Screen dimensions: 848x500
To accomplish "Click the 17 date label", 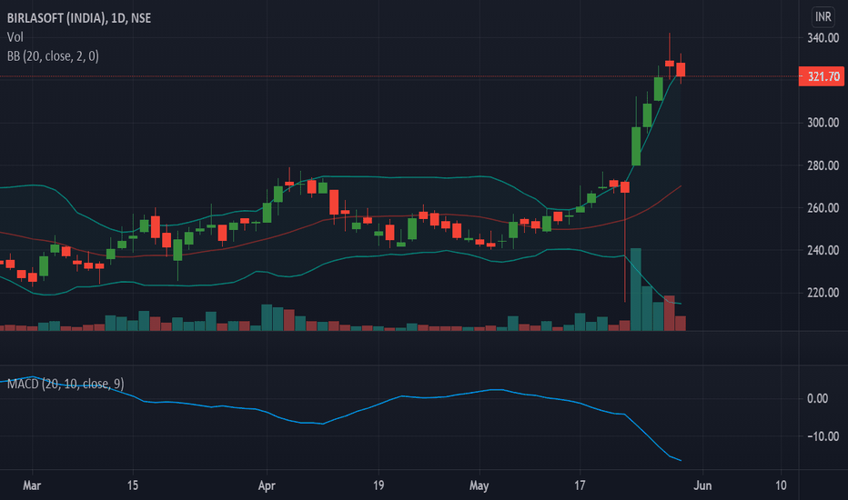I will [580, 485].
